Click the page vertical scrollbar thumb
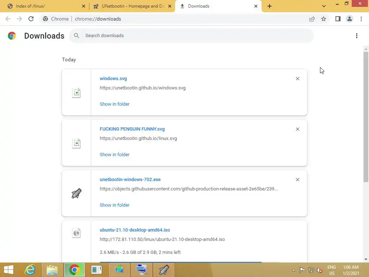Viewport: 369px width, 277px height. 366,117
